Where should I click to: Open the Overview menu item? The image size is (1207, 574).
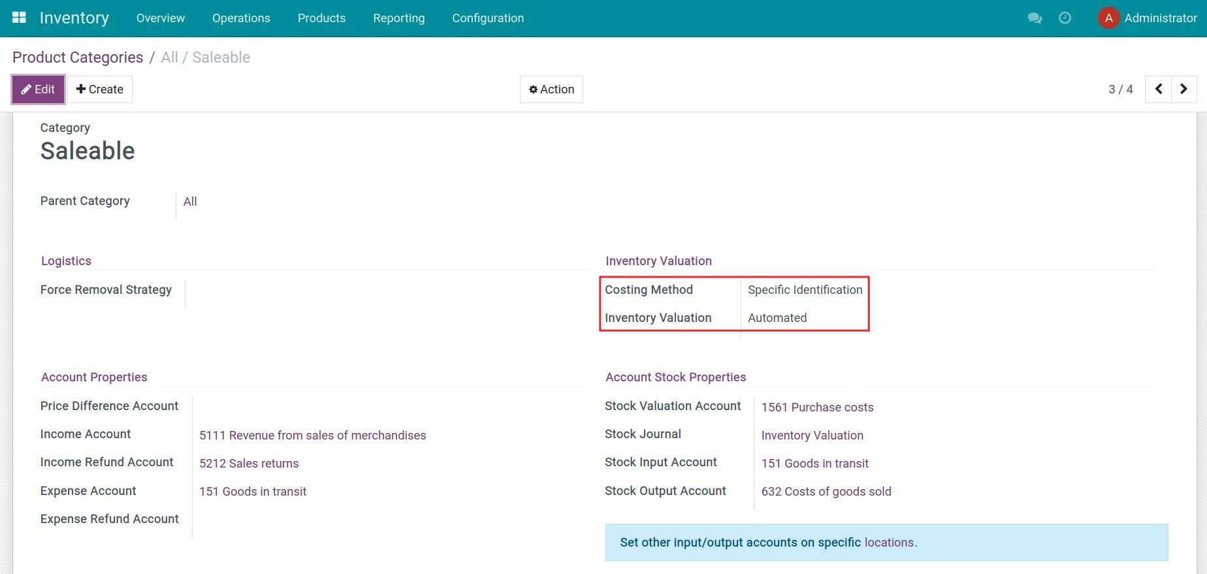coord(161,18)
